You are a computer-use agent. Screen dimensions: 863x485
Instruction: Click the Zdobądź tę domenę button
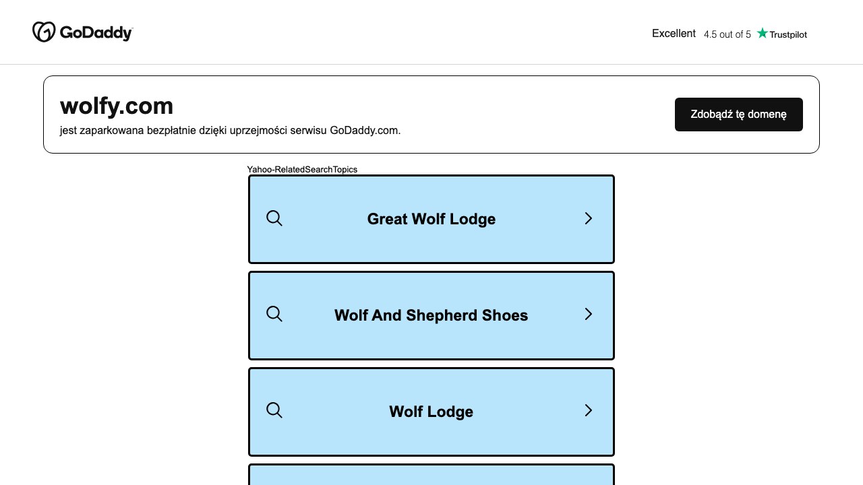[738, 115]
